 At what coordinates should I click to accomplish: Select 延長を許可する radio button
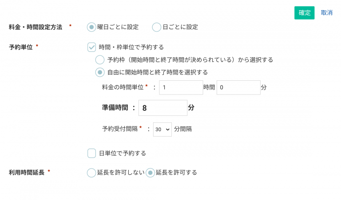[151, 173]
